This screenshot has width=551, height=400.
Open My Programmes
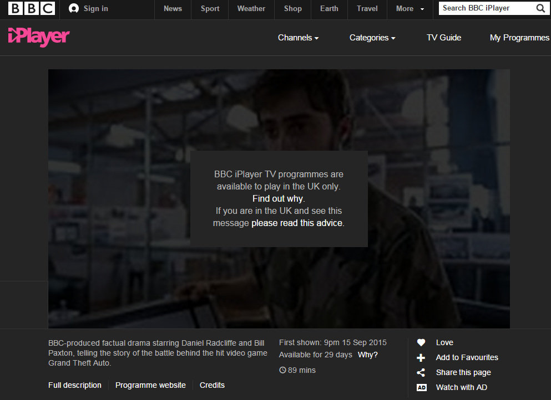click(519, 38)
